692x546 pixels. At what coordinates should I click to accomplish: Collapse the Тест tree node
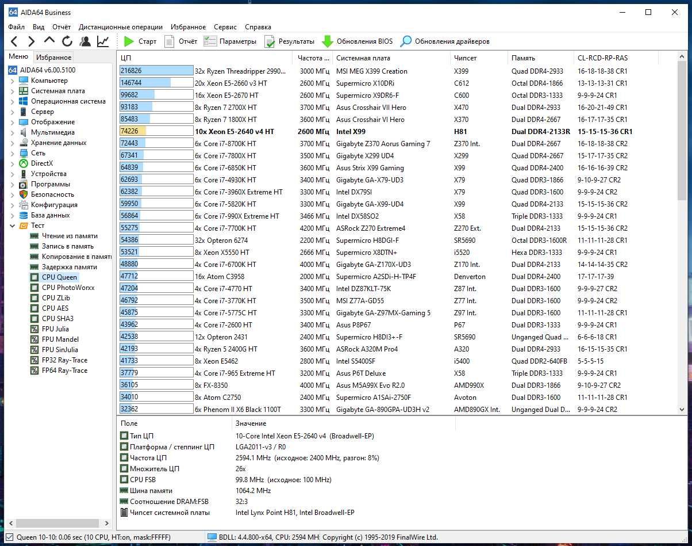(13, 226)
